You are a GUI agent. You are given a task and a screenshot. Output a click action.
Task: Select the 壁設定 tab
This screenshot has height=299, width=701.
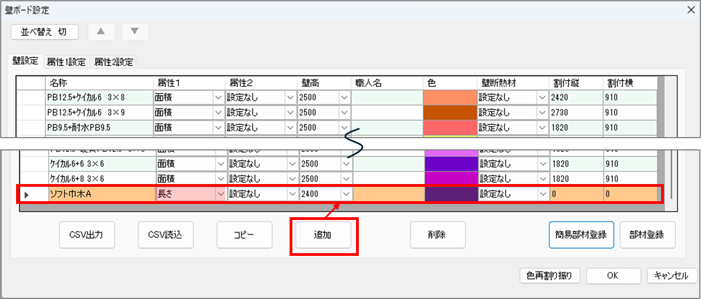(26, 62)
